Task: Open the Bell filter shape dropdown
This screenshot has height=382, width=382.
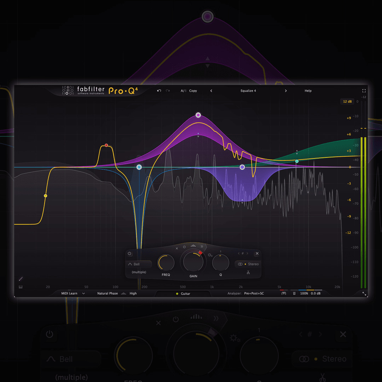Action: coord(139,264)
